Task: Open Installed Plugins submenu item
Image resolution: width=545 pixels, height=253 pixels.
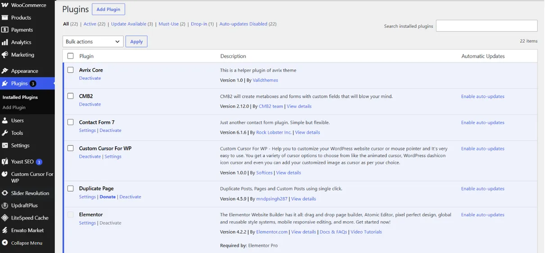Action: point(20,97)
